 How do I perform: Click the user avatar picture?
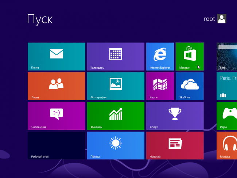[x=222, y=19]
